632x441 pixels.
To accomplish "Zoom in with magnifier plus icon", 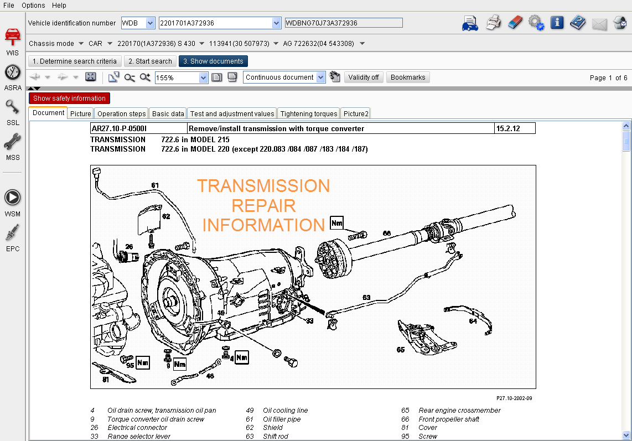I will (x=145, y=77).
